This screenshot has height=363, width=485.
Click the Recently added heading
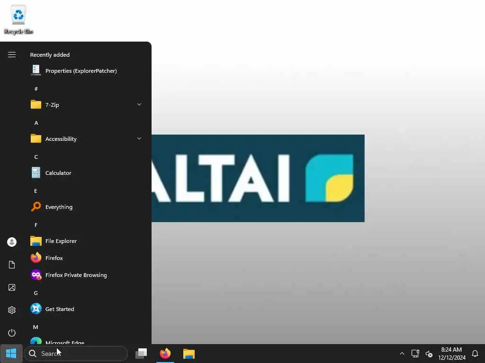[x=50, y=55]
